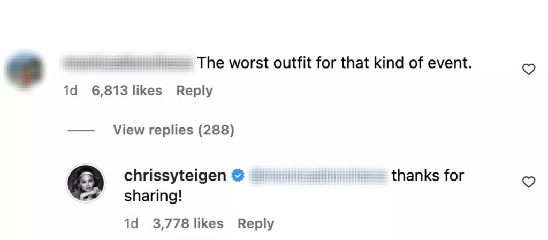Open chrissyteigen's black-and-white profile picture
The image size is (548, 240).
click(86, 183)
